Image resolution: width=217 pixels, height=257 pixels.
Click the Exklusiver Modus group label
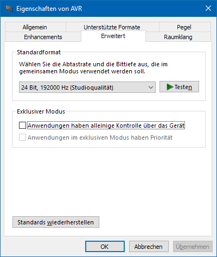coord(41,111)
